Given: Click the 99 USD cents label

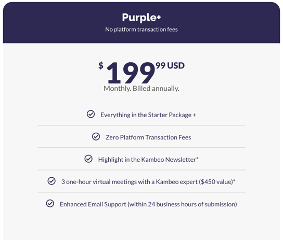Looking at the screenshot, I should [170, 65].
